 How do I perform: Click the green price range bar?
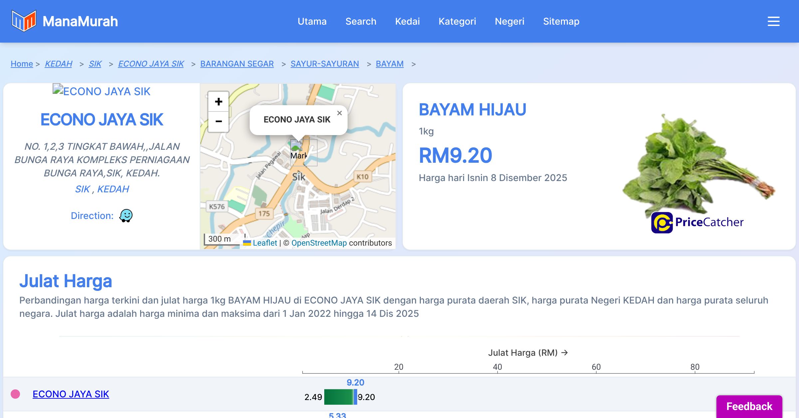(338, 397)
